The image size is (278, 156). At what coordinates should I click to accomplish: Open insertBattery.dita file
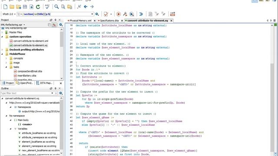(x=27, y=76)
